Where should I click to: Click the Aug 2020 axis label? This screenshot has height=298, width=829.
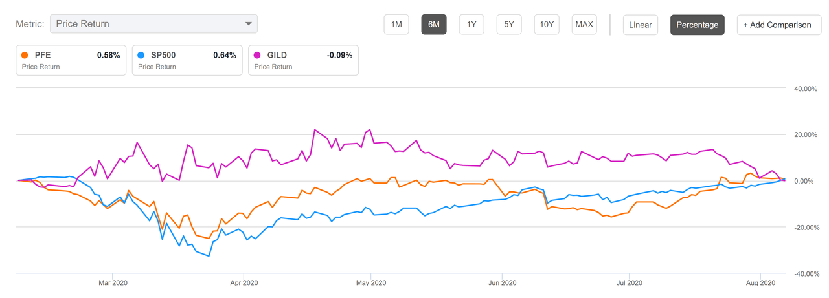(x=760, y=282)
